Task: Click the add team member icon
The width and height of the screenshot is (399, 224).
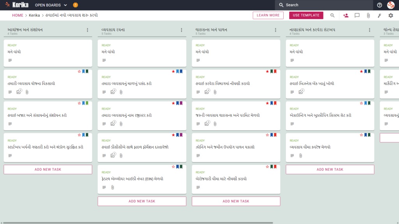Action: [346, 16]
